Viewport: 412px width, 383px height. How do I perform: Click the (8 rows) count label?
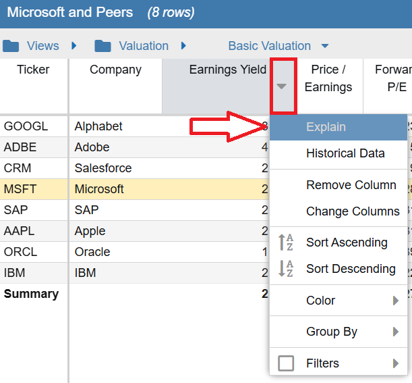coord(171,12)
